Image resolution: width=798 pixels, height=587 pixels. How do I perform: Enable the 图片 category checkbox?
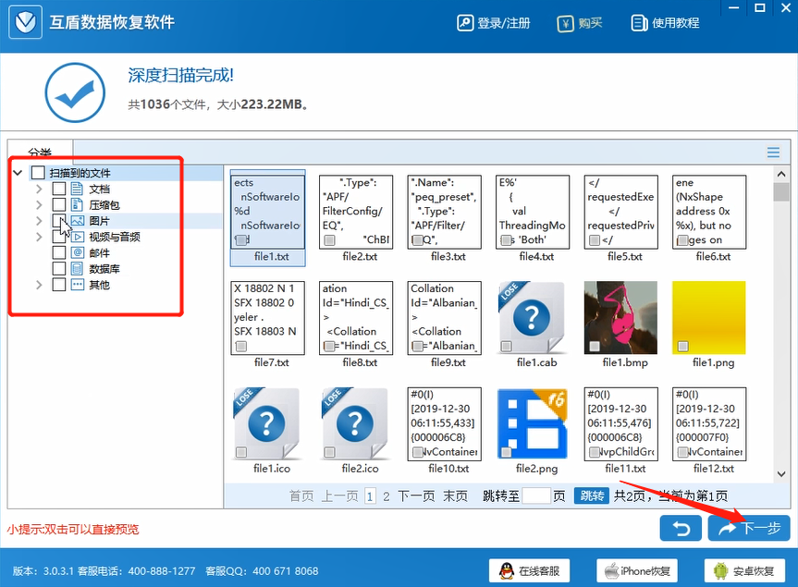pyautogui.click(x=58, y=220)
